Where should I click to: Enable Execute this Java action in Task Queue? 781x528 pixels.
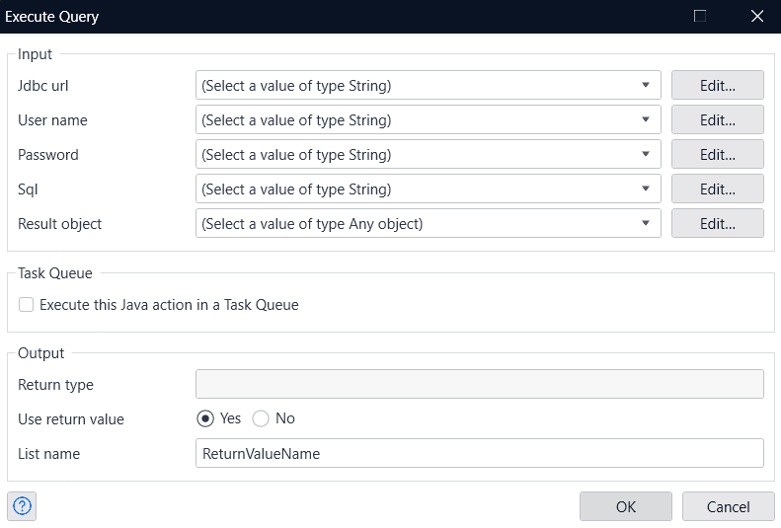click(27, 305)
